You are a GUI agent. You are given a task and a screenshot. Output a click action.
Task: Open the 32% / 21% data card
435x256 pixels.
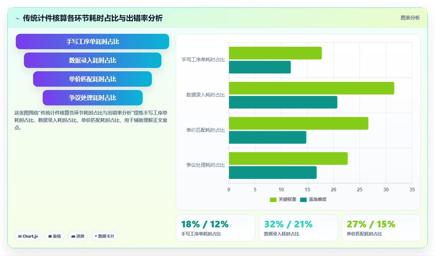[x=298, y=228]
